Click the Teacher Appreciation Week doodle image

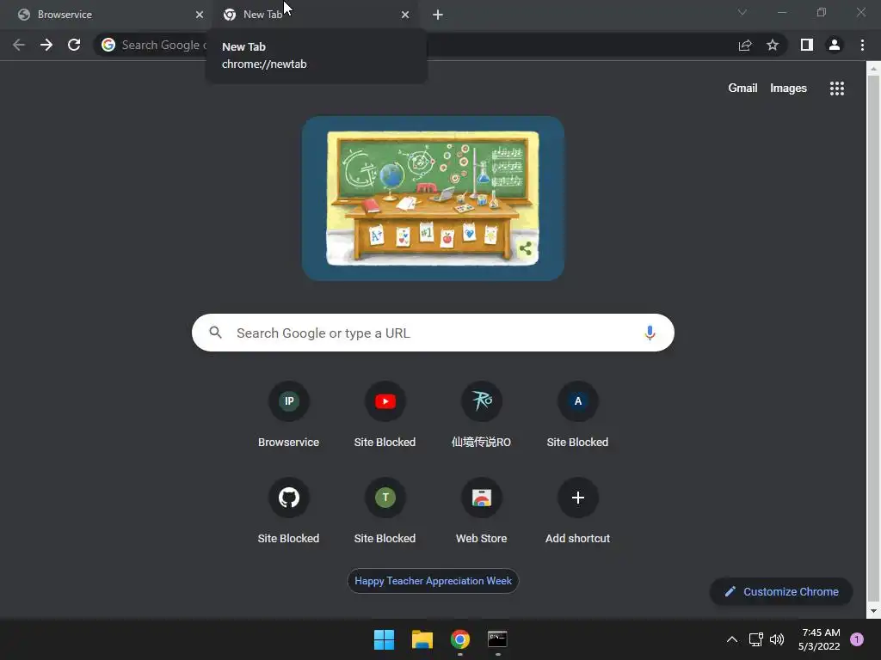[433, 199]
